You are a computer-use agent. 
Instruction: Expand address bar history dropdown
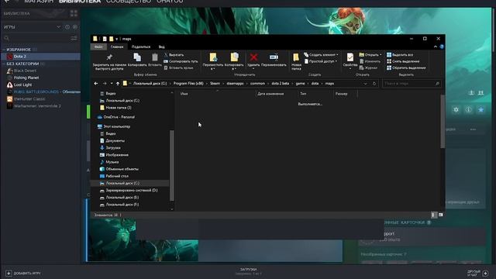click(365, 84)
